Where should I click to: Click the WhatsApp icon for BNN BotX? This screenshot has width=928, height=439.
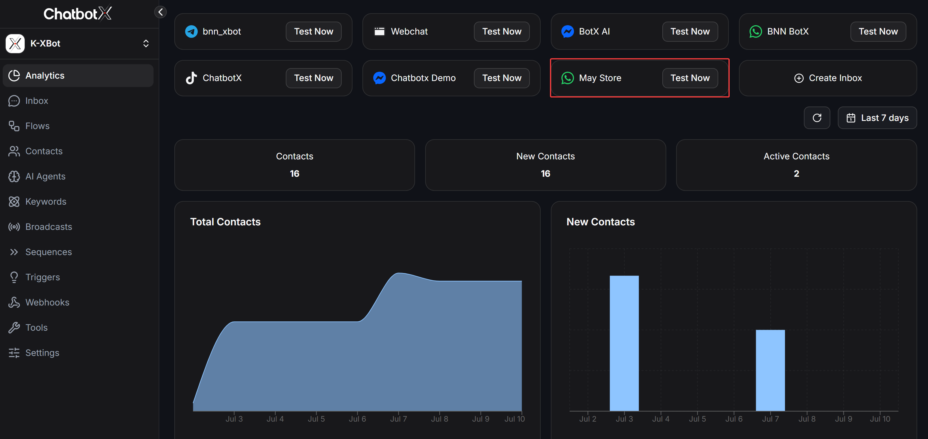(x=756, y=32)
